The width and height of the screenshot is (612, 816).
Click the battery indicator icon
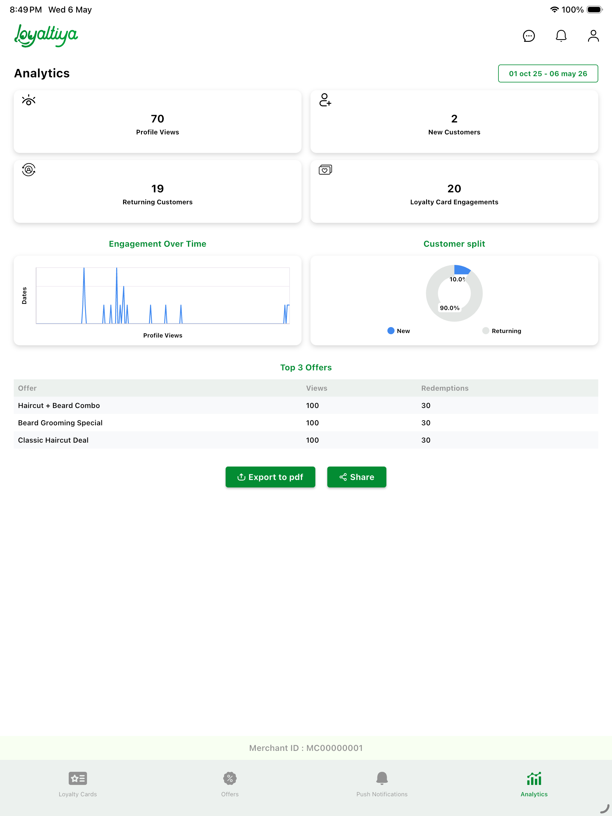[x=594, y=10]
